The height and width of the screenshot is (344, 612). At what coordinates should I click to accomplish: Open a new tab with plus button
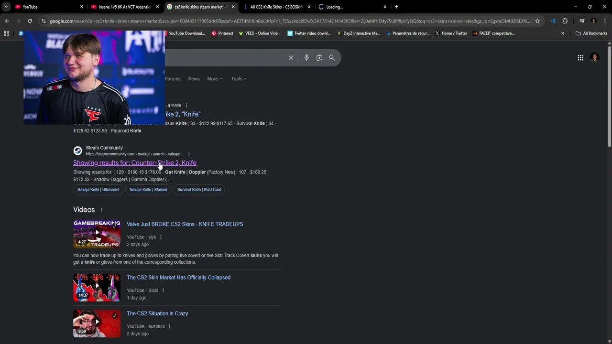(396, 7)
